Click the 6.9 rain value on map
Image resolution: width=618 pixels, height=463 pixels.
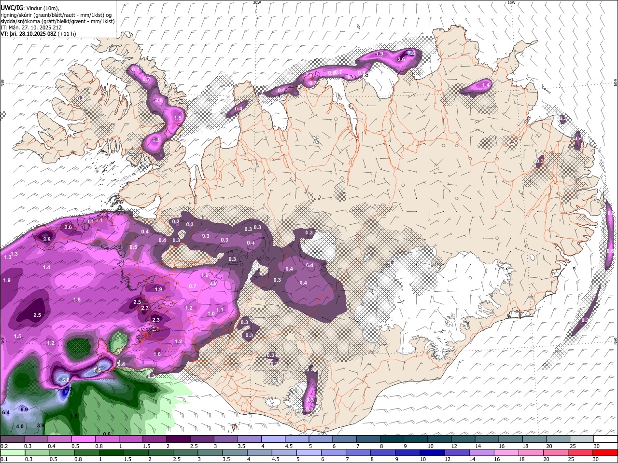pos(24,409)
